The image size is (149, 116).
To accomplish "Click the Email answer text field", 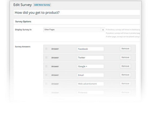I will (91, 75).
